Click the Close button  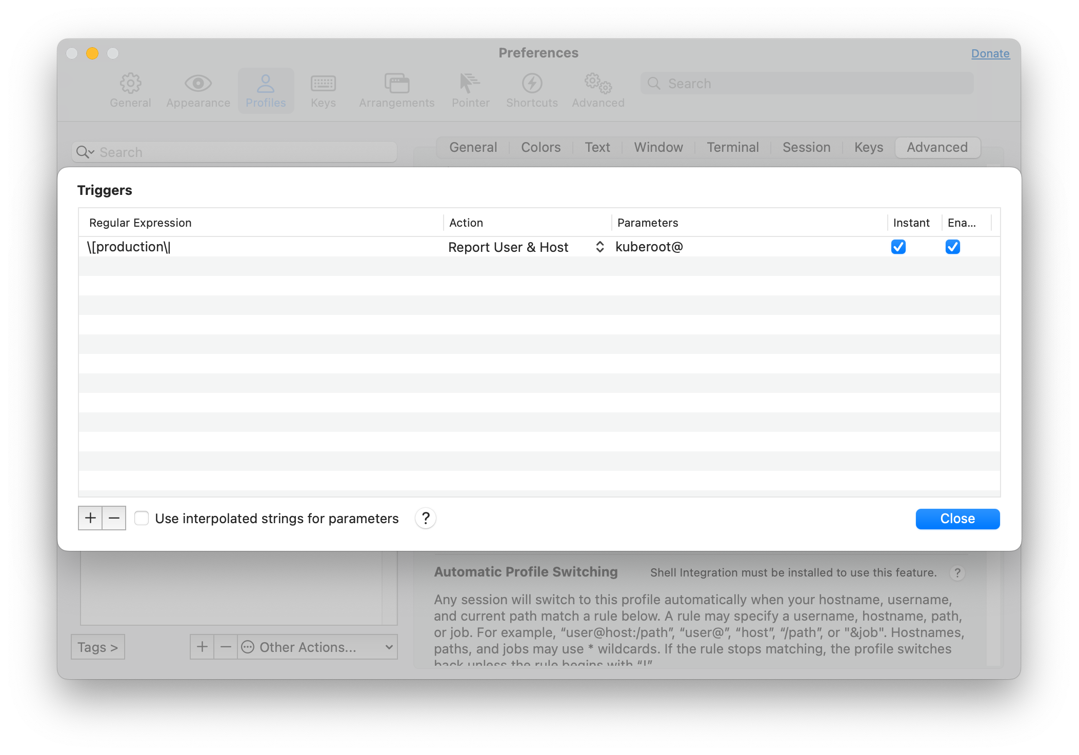tap(957, 519)
